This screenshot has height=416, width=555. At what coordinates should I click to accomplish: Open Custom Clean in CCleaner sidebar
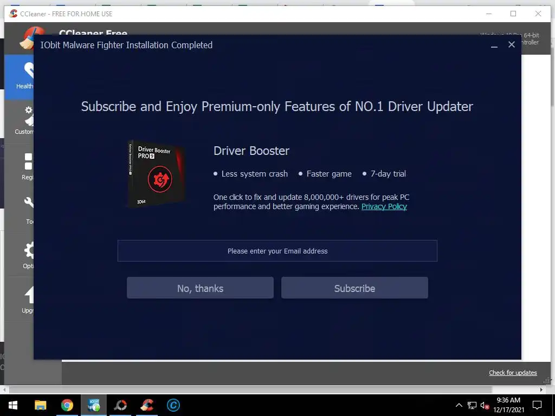coord(20,121)
